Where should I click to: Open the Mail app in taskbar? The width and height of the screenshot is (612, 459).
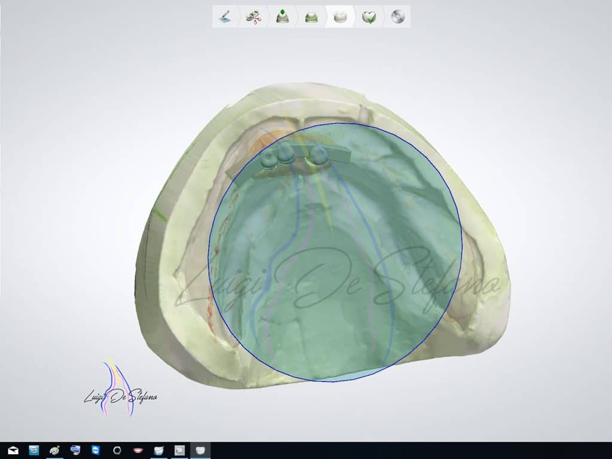(13, 450)
